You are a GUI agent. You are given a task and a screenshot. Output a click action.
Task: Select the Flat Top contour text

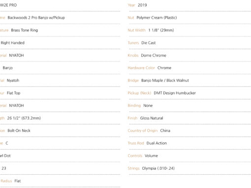pos(13,93)
